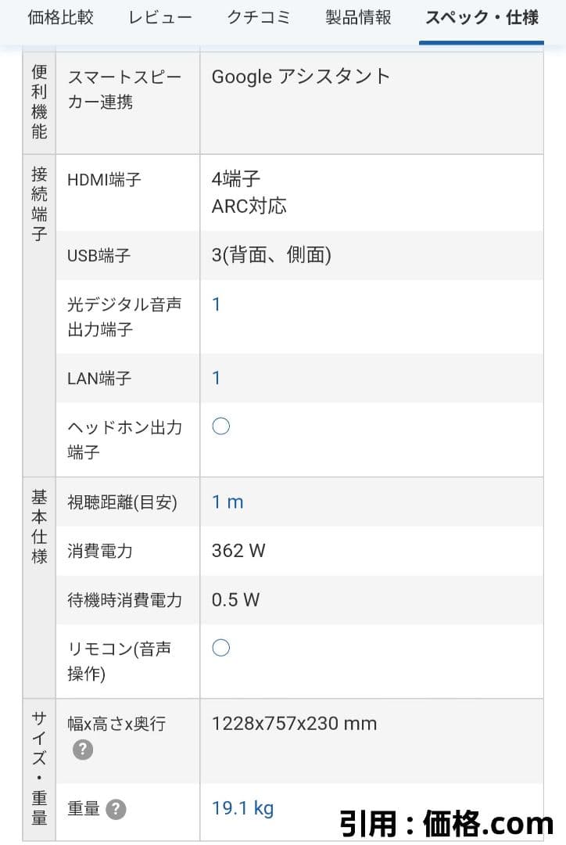The height and width of the screenshot is (845, 566).
Task: Click the スマートスピーカー連携 label
Action: (x=124, y=89)
